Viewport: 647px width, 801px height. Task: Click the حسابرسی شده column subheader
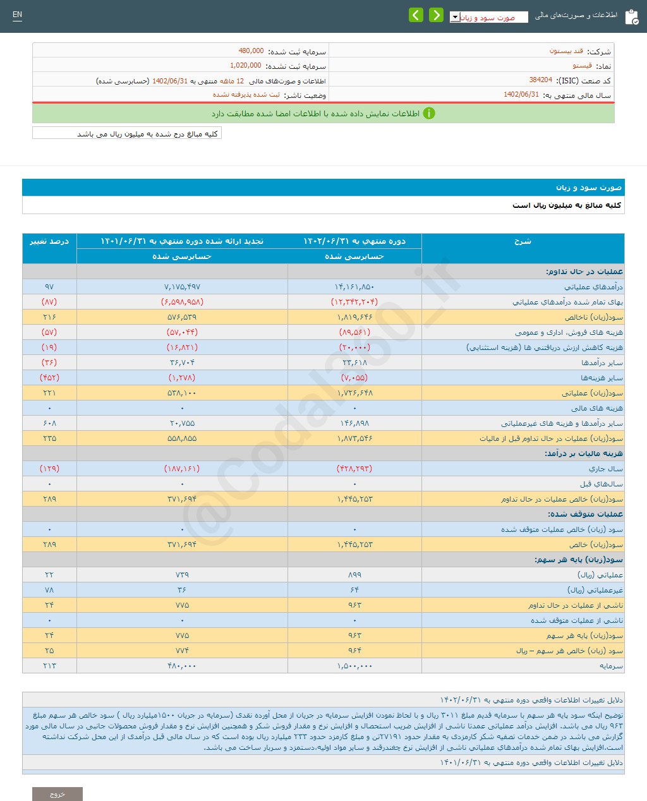[x=354, y=256]
